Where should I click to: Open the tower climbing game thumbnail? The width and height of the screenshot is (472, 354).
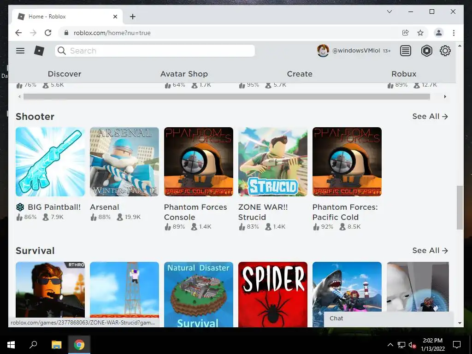pos(124,289)
